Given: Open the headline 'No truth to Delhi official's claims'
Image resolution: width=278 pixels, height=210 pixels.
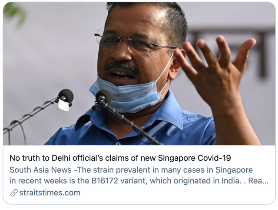Looking at the screenshot, I should coord(120,158).
